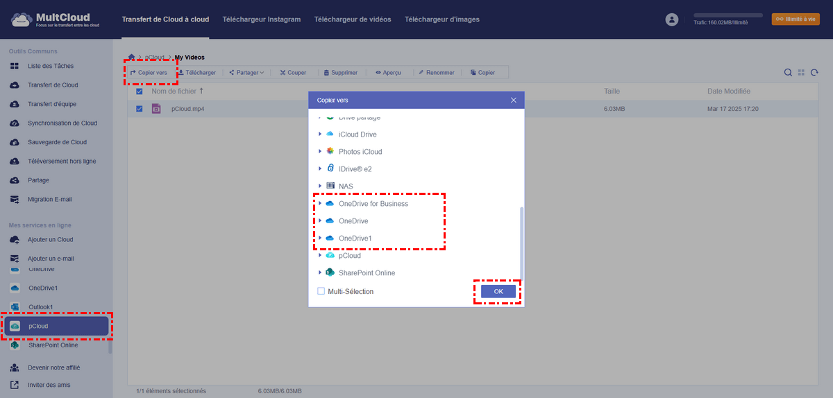Enable the Multi-Sélection checkbox

pyautogui.click(x=321, y=291)
